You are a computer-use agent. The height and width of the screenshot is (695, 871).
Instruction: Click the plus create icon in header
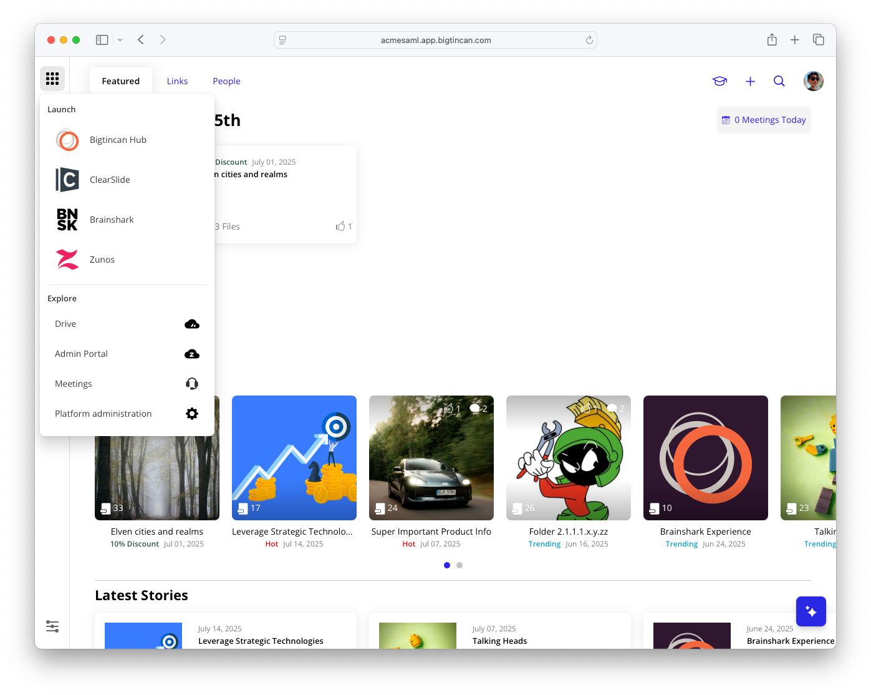750,81
